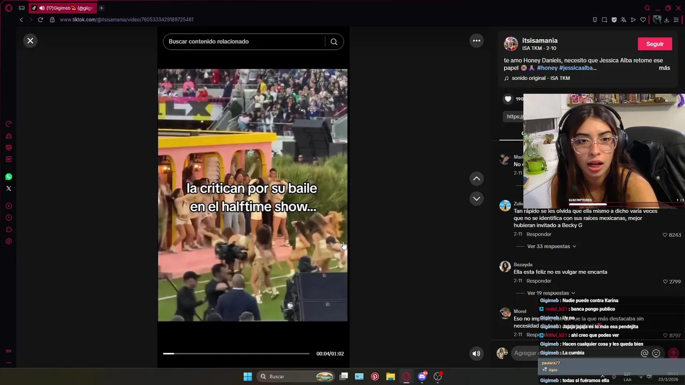Screen dimensions: 685x385
Task: Like the comment with 8797 likes
Action: pyautogui.click(x=665, y=335)
